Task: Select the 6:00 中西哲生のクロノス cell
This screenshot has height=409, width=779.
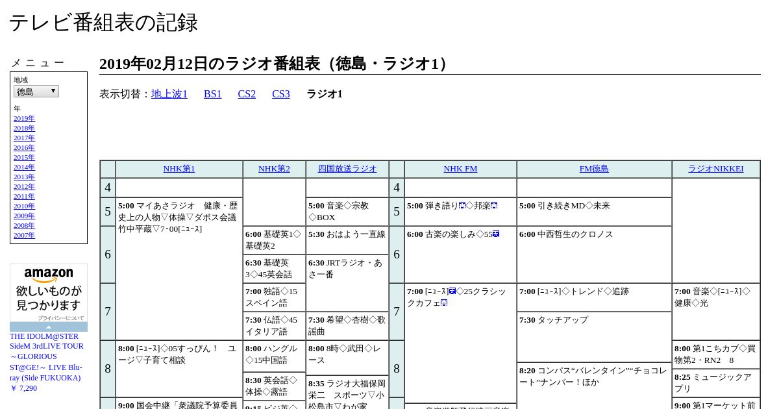Action: tap(594, 254)
